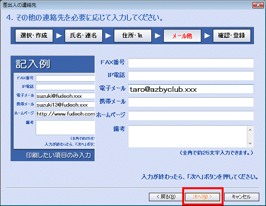The width and height of the screenshot is (266, 206).
Task: Click inside the 備考 notes text area
Action: point(188,137)
